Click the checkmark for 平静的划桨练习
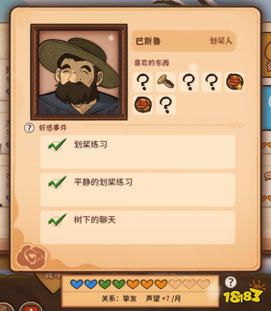The width and height of the screenshot is (271, 311). click(x=57, y=182)
